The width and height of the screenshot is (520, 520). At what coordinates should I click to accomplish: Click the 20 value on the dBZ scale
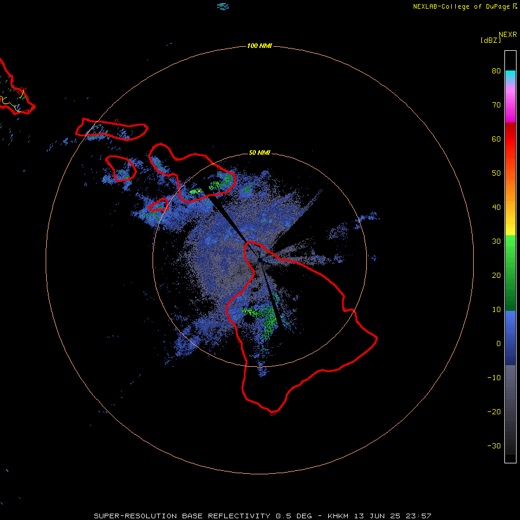click(x=496, y=276)
